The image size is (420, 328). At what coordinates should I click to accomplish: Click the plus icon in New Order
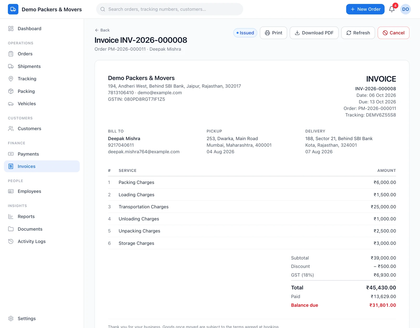click(x=353, y=9)
